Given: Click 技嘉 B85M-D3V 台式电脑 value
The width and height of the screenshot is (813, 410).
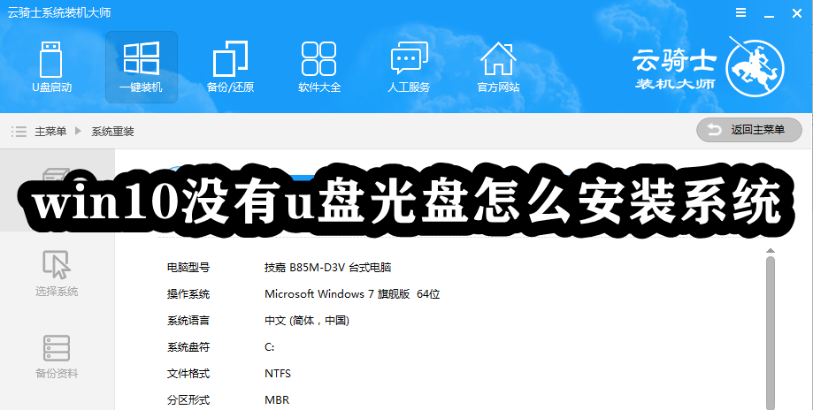Looking at the screenshot, I should click(327, 268).
